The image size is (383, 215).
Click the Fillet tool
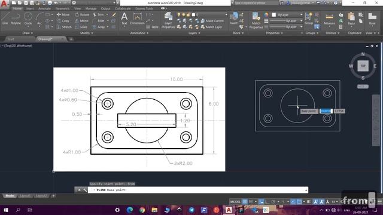(x=99, y=21)
